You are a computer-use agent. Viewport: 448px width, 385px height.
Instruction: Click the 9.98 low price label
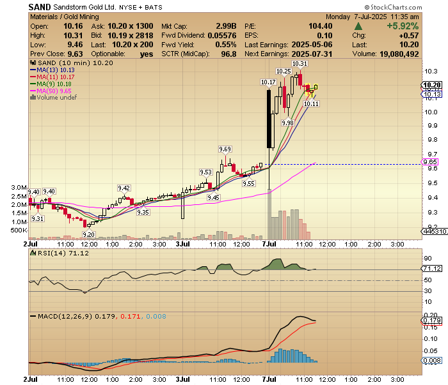click(x=287, y=123)
